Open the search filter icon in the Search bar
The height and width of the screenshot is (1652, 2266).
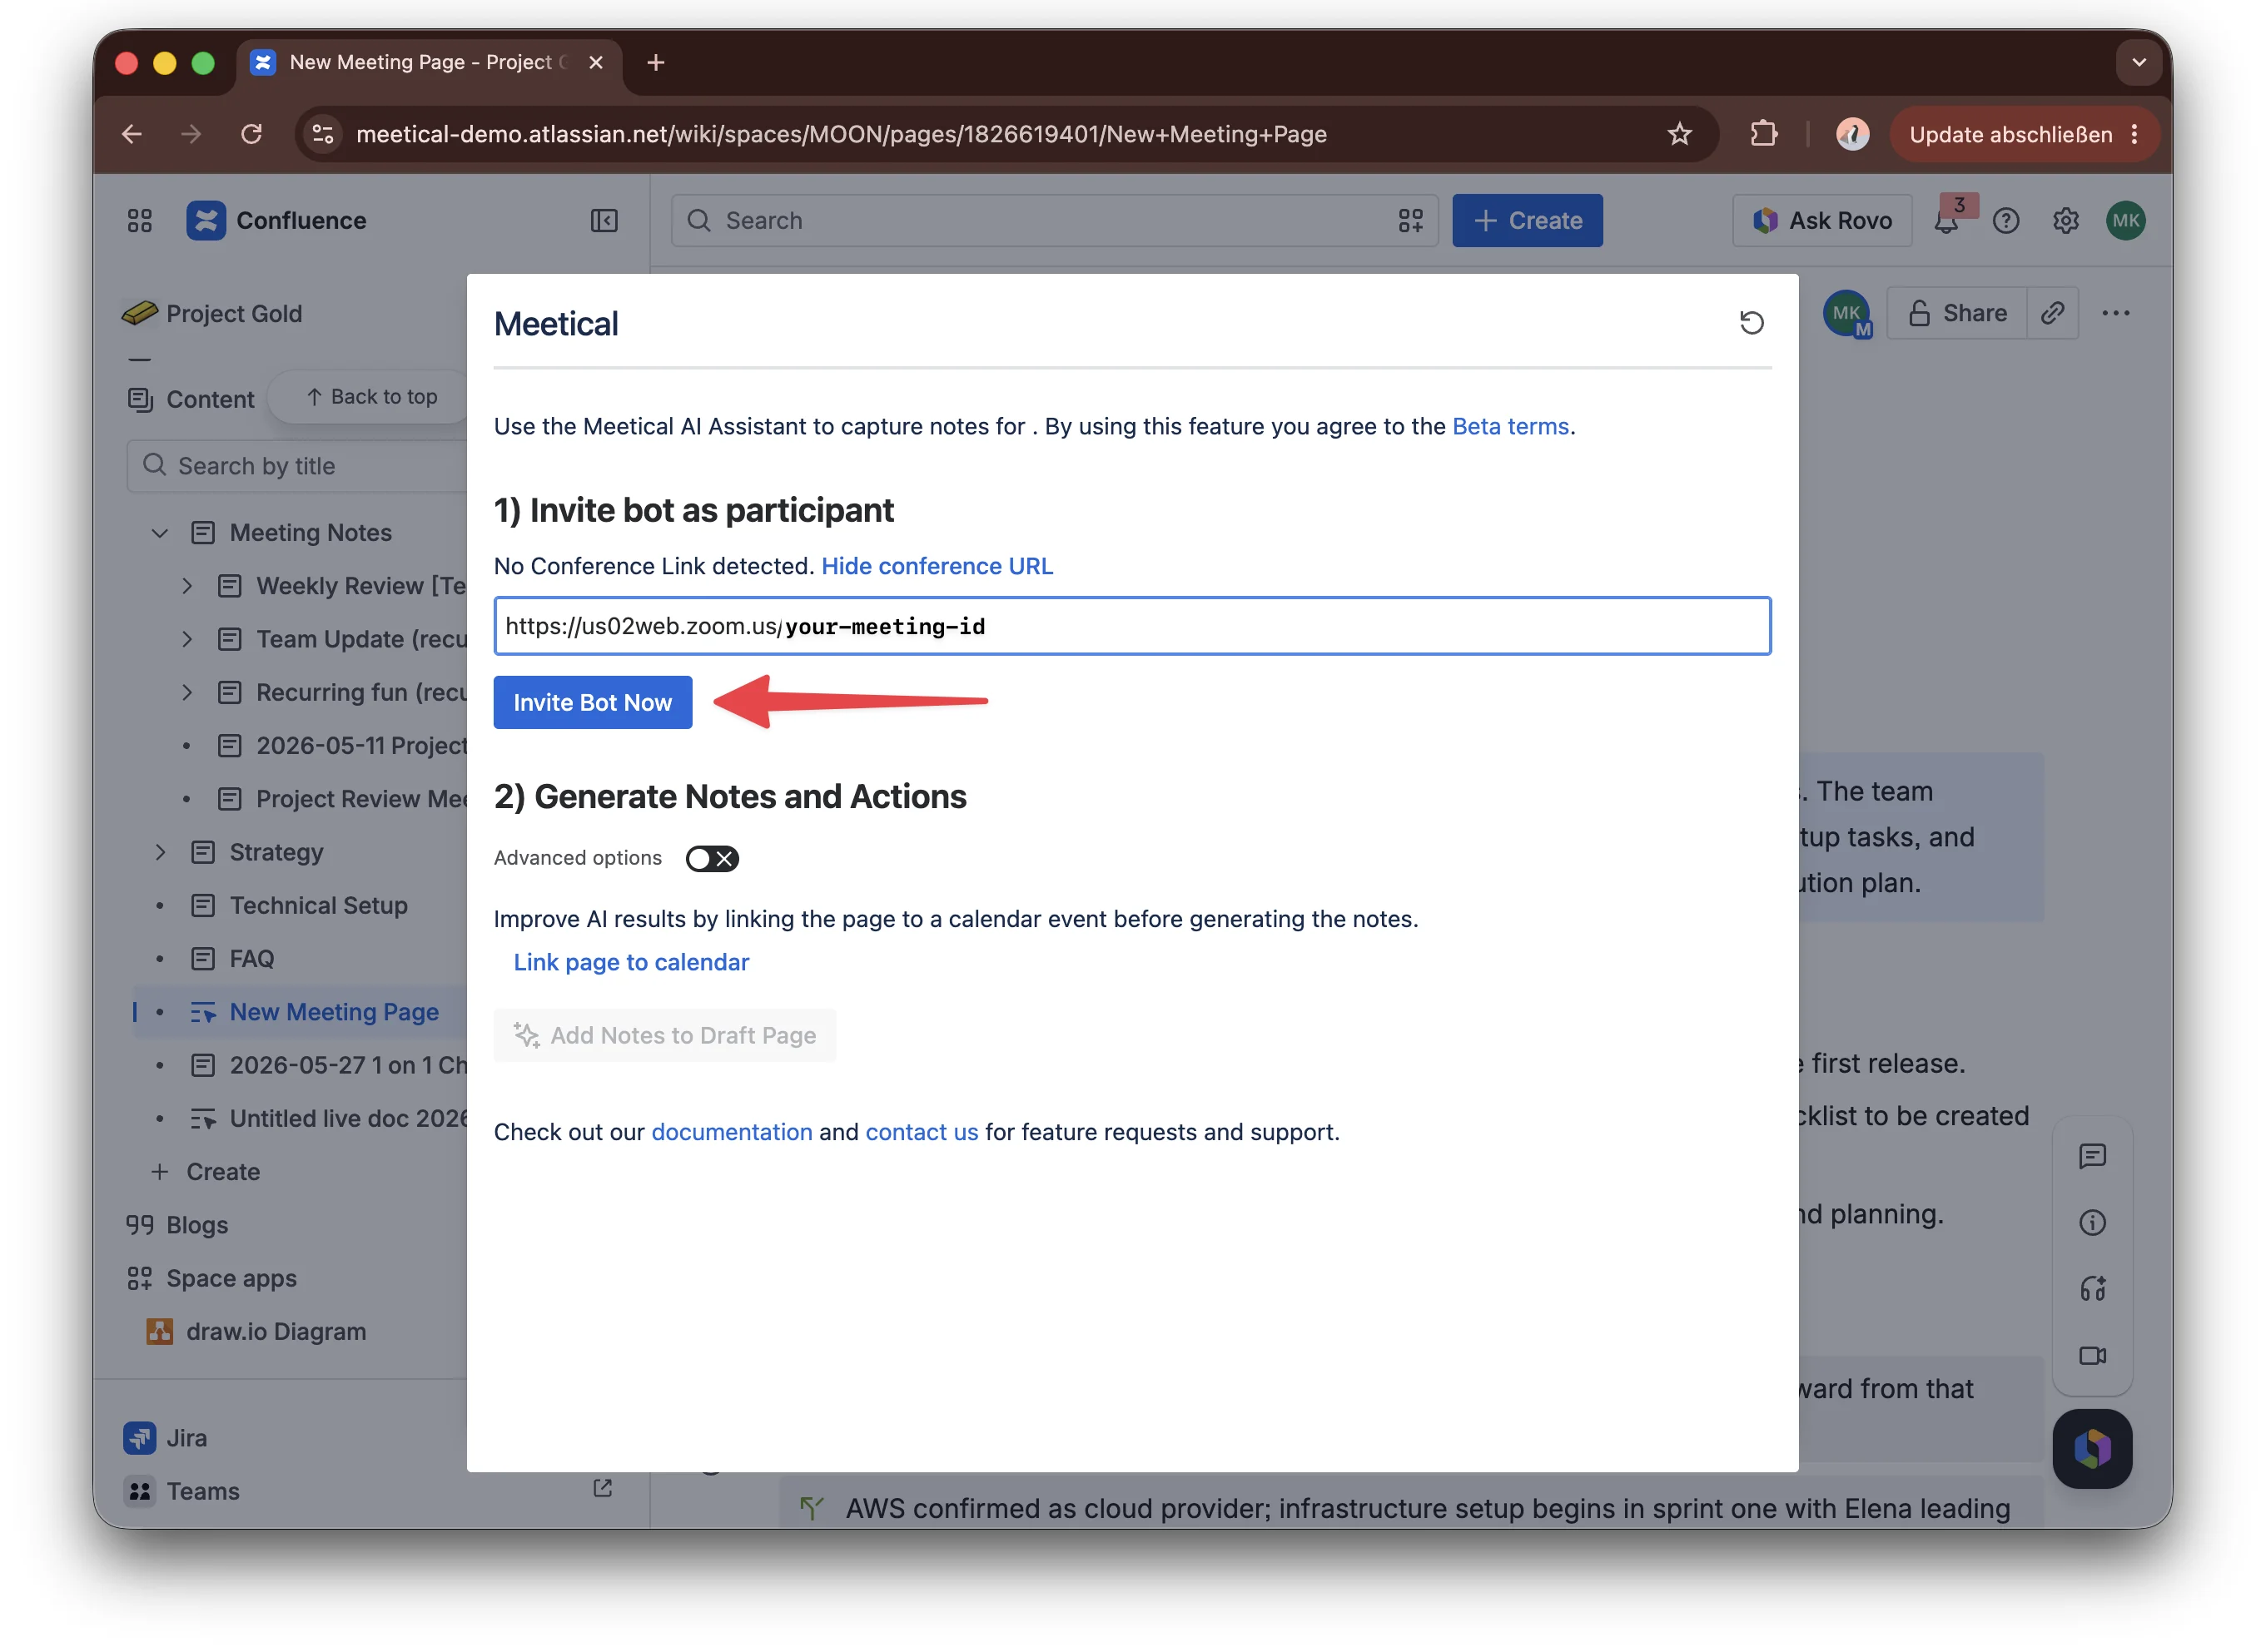click(1410, 220)
